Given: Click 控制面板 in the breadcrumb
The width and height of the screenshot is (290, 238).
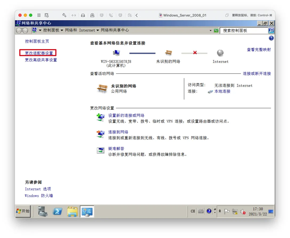Looking at the screenshot, I should (x=51, y=30).
